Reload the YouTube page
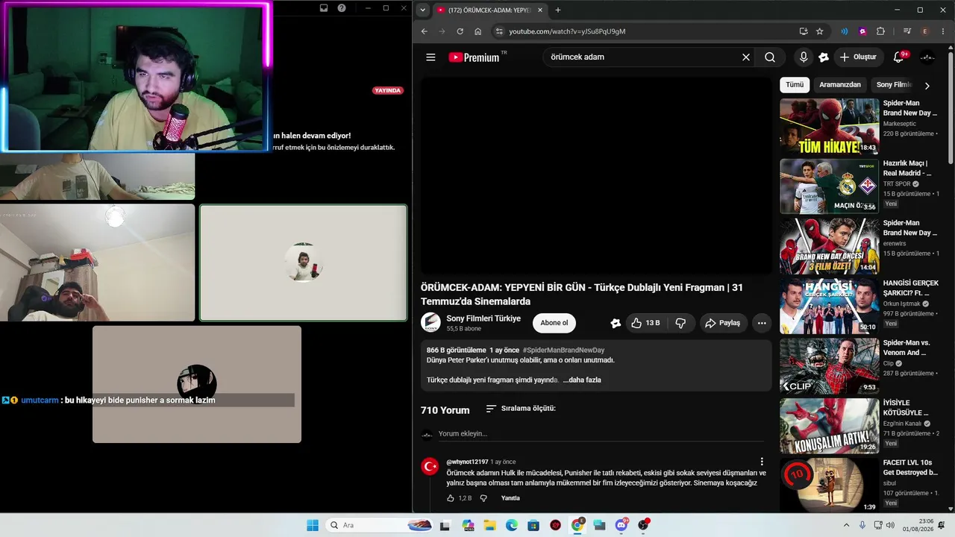This screenshot has width=955, height=537. click(x=460, y=31)
